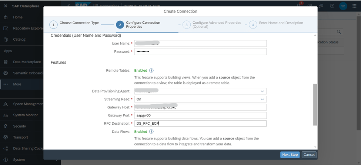The image size is (361, 165).
Task: Click the SAP Datasphere title text
Action: [26, 6]
